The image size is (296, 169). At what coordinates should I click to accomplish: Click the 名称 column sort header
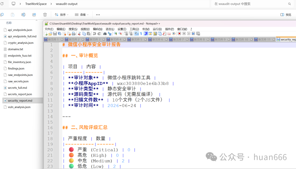coord(9,23)
